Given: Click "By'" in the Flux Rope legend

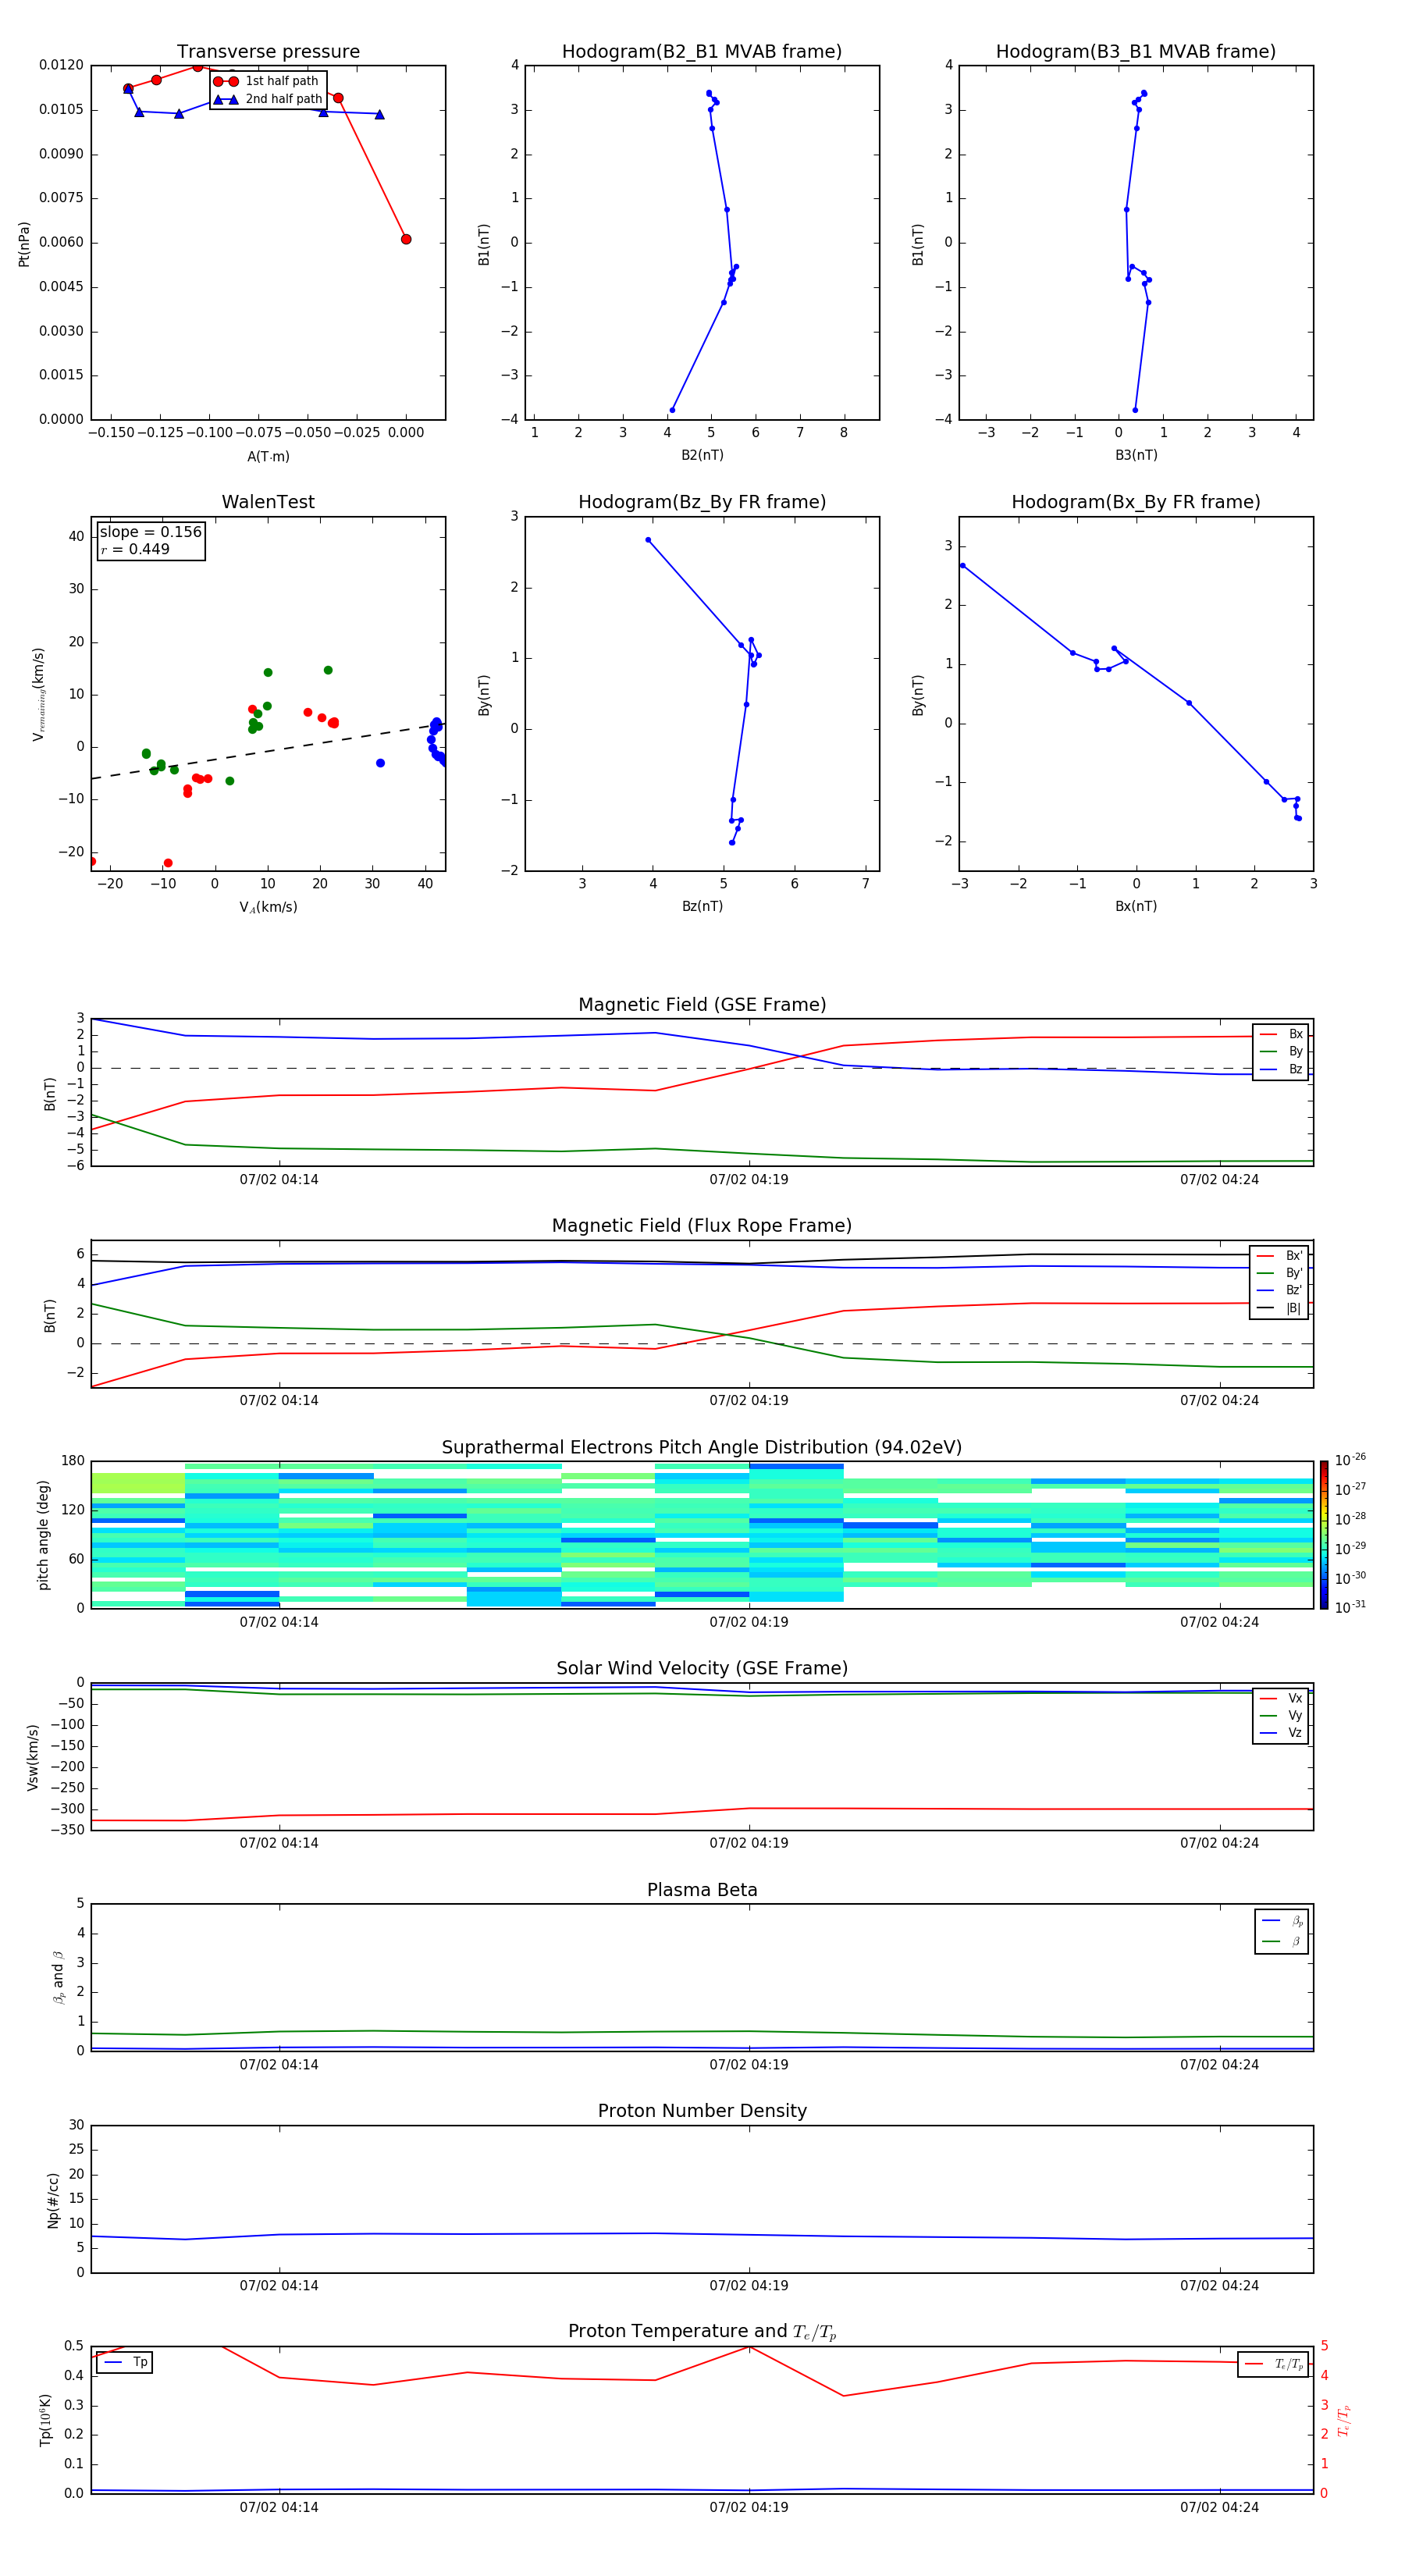Looking at the screenshot, I should (x=1280, y=1273).
